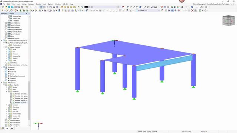Toggle Types for Solids checkbox near top
This screenshot has height=133, width=237.
(6, 34)
